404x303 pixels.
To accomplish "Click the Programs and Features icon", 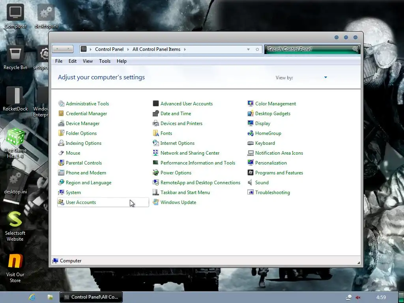I will (x=251, y=173).
